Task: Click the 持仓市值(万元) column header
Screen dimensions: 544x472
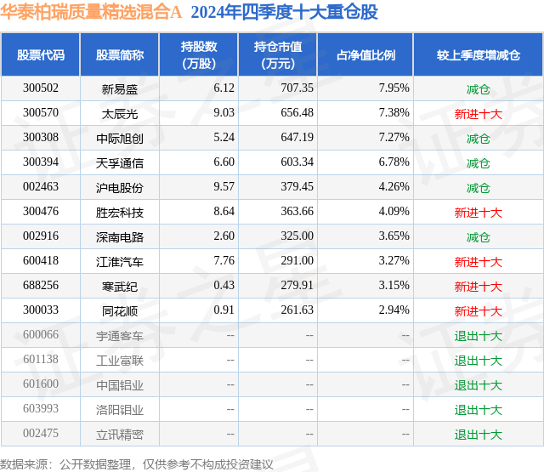Action: pos(278,54)
